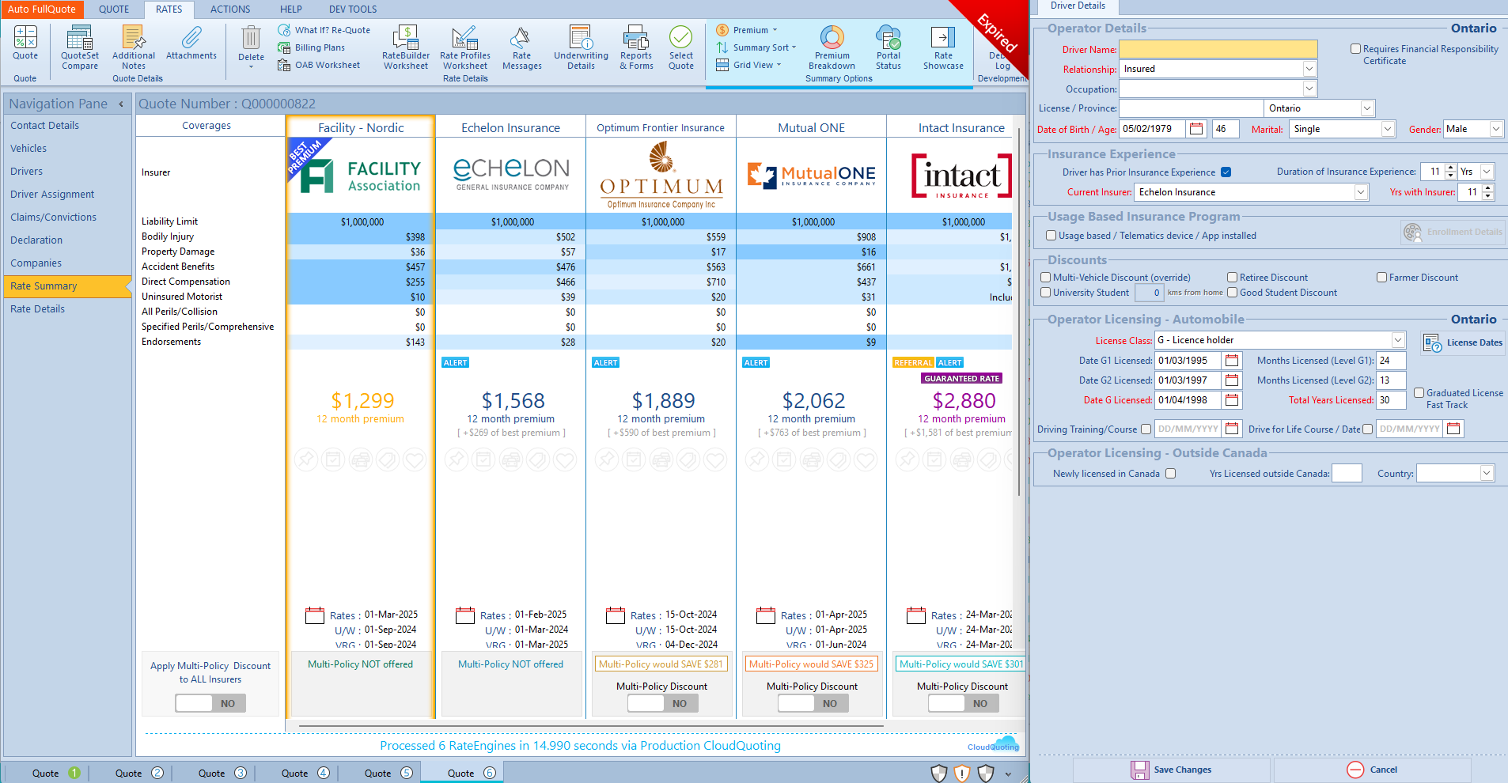
Task: Switch to Quote 3 tab
Action: tap(222, 773)
